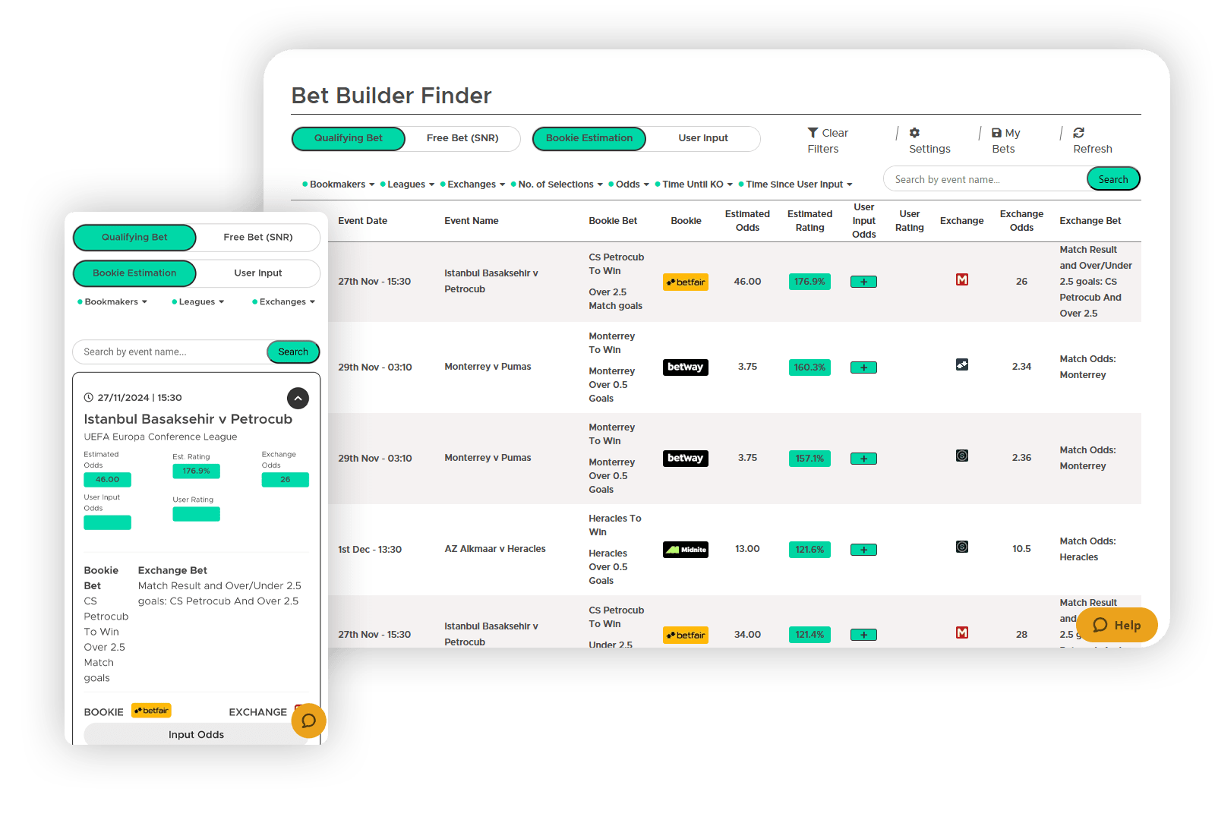
Task: Click the Input Odds button on mobile view
Action: pos(196,734)
